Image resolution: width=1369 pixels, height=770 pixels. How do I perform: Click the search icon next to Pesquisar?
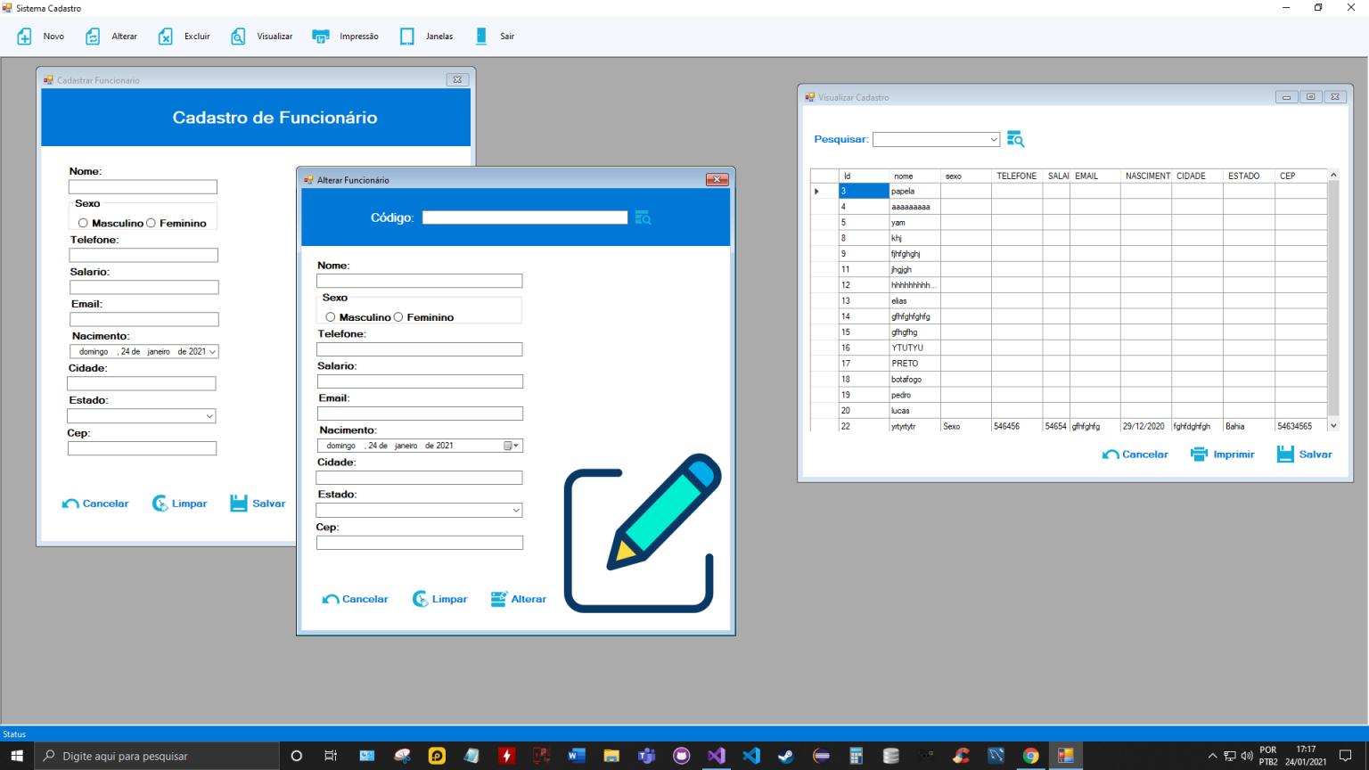tap(1015, 138)
